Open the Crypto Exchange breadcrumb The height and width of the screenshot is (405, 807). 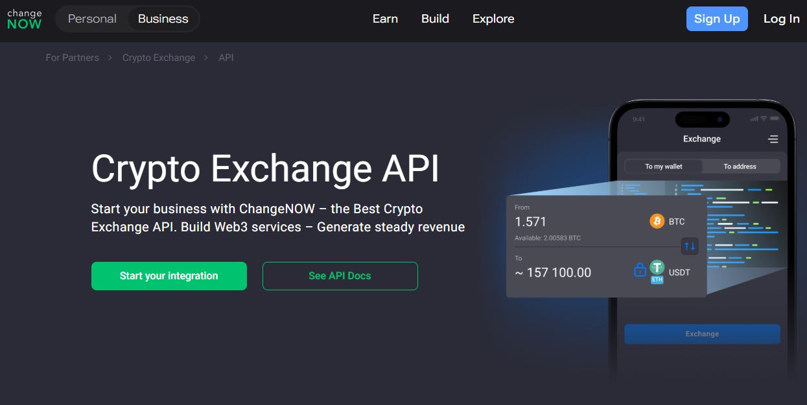(x=159, y=58)
